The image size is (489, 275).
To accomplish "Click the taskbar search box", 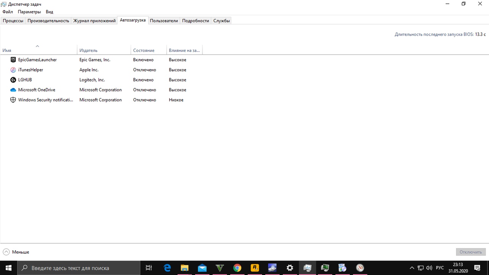I will (x=79, y=268).
